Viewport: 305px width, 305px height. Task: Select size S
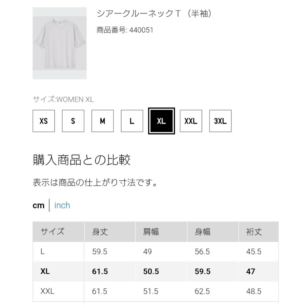point(73,121)
